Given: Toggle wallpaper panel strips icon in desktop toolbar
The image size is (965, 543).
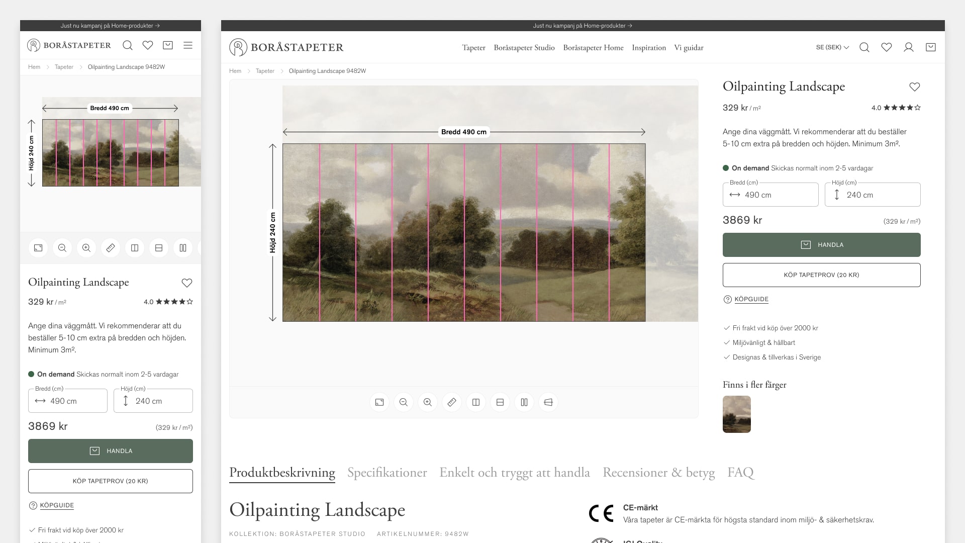Looking at the screenshot, I should coord(524,402).
